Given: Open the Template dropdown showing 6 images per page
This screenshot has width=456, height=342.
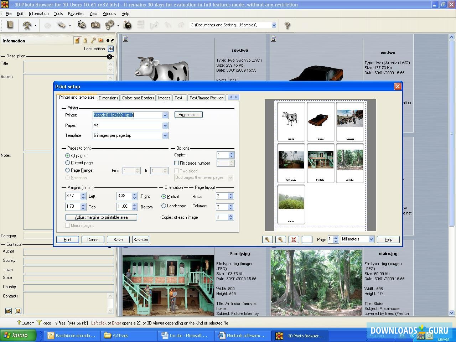Looking at the screenshot, I should tap(165, 135).
